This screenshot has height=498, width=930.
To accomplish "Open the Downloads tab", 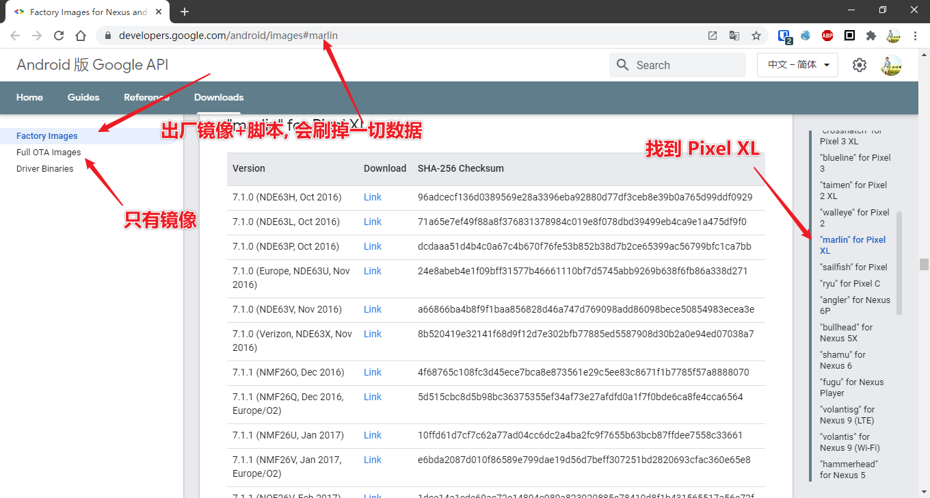I will [219, 97].
